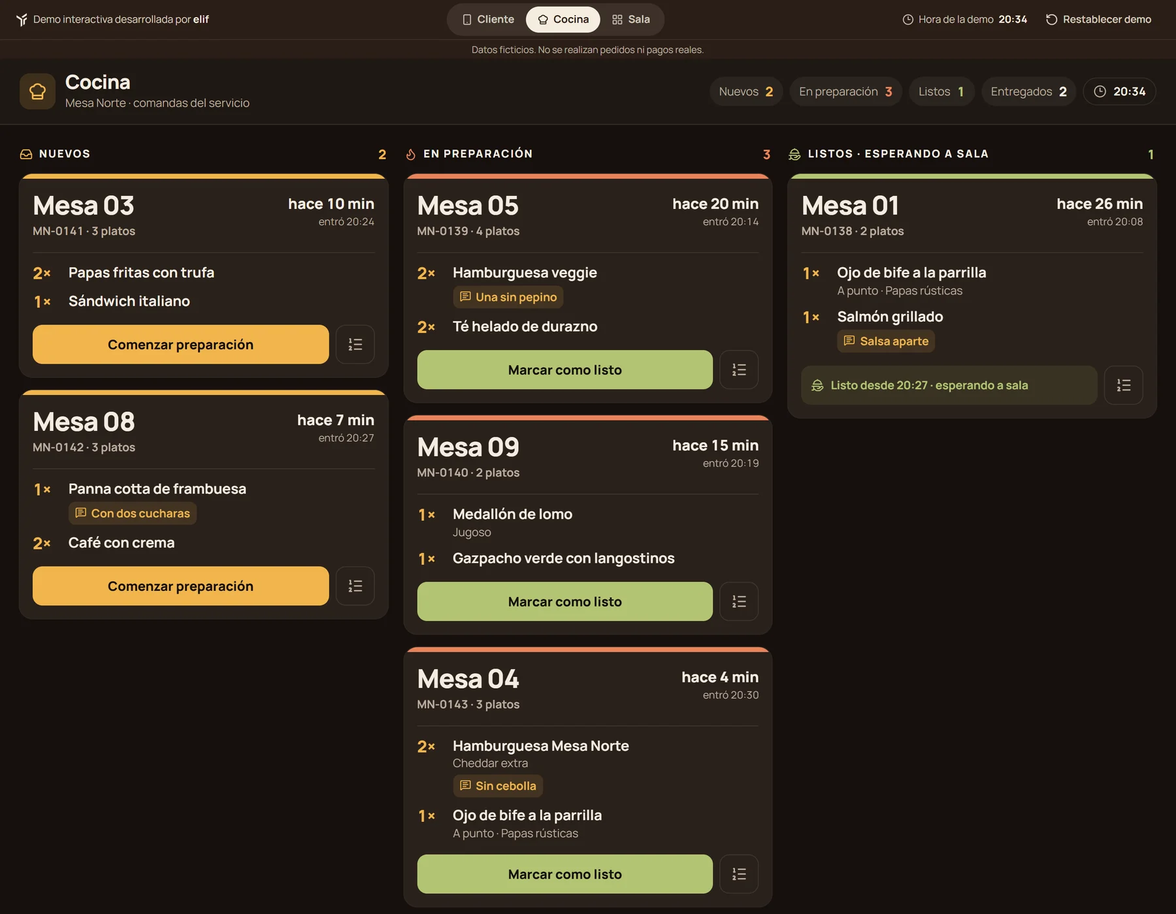The image size is (1176, 914).
Task: Click Panna cotta de frambuesa item
Action: [157, 488]
